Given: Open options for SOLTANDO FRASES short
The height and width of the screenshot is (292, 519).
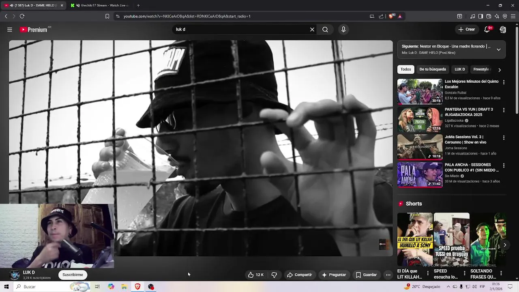Looking at the screenshot, I should (501, 273).
